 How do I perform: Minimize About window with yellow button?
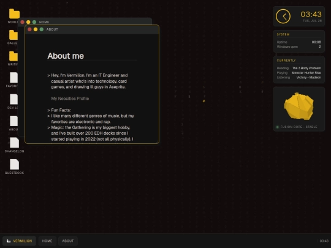pos(36,29)
